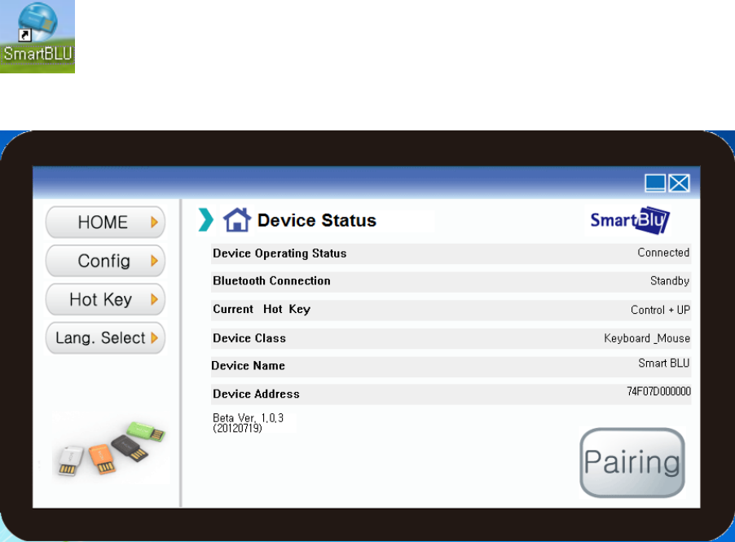
Task: Select the Current Hot Key label
Action: coord(262,310)
